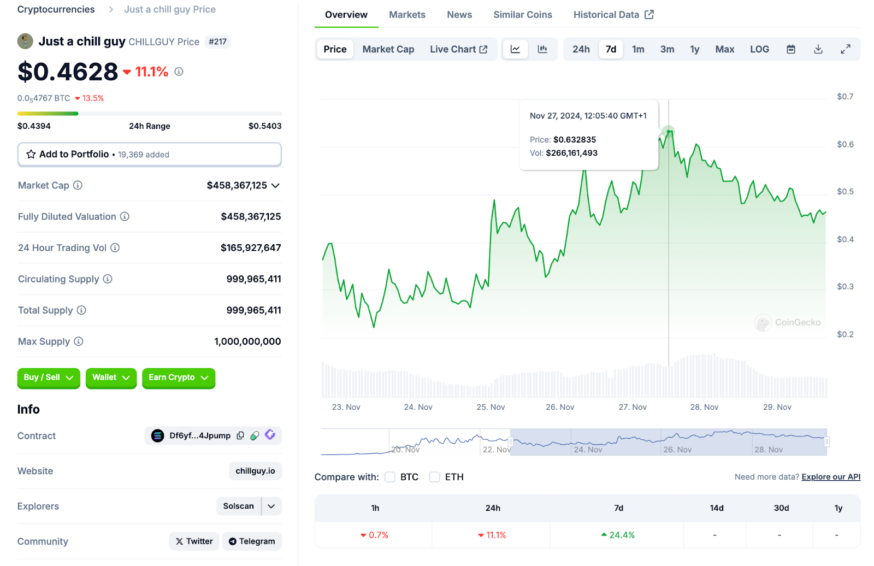Collapse the Market Cap details chevron

pos(276,185)
